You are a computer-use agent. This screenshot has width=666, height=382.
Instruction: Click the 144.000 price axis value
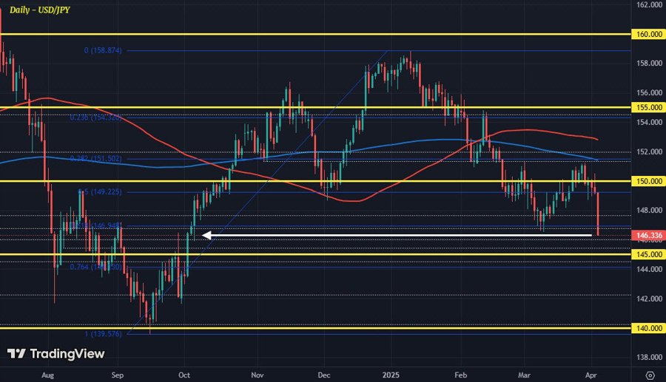point(650,269)
